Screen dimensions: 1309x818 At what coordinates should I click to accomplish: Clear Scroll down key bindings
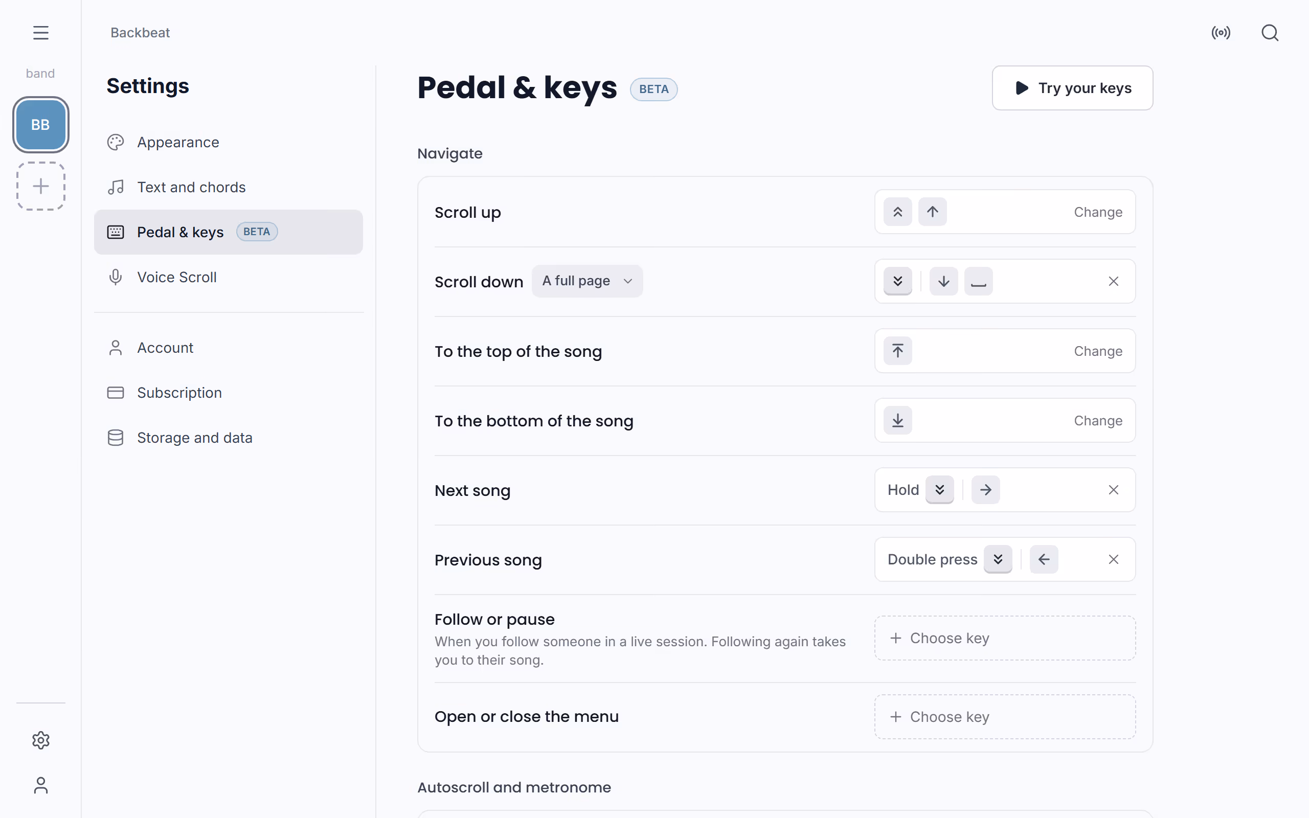(1113, 281)
